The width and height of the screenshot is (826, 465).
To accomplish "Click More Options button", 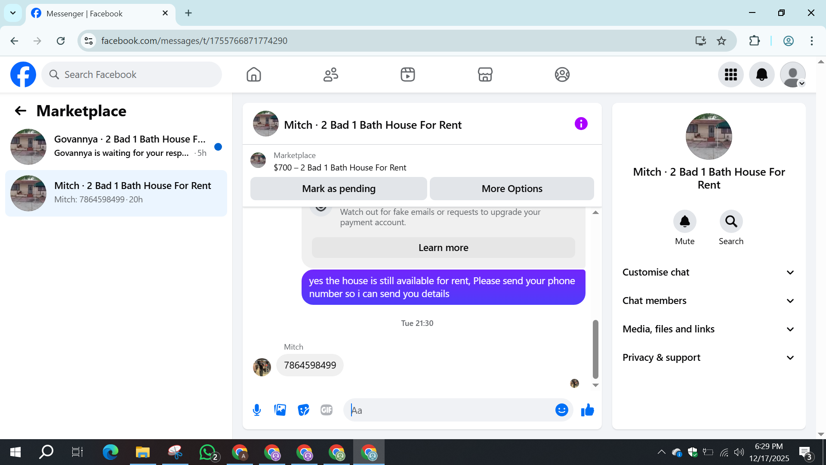I will [512, 189].
